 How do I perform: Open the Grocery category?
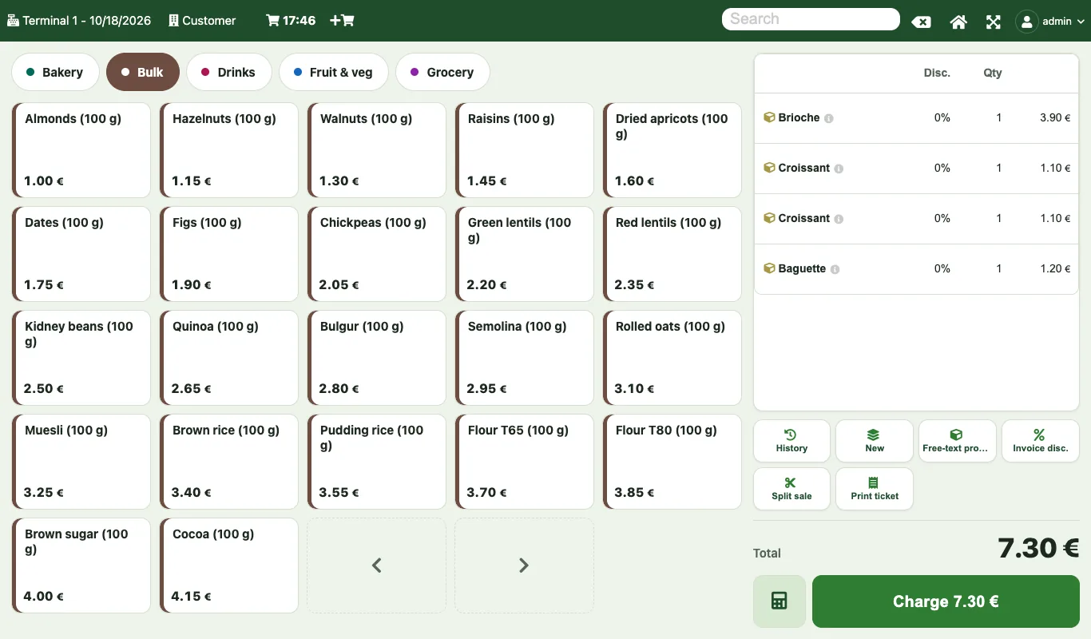point(442,72)
